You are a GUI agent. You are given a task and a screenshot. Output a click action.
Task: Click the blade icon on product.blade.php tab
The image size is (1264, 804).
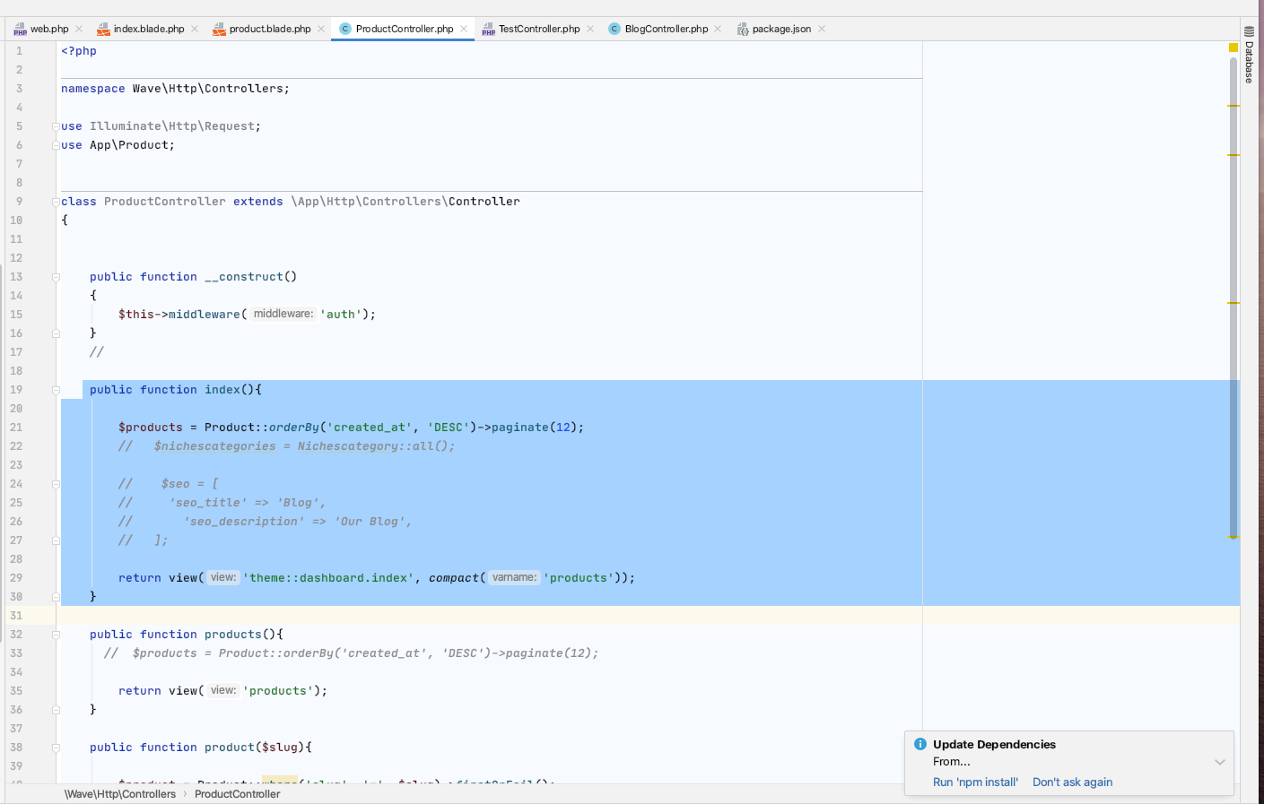219,30
